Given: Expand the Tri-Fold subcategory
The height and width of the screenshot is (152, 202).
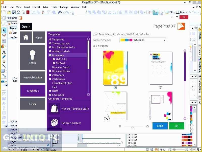Looking at the screenshot, I should 54,63.
